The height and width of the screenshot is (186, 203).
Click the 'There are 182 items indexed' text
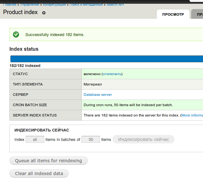(x=131, y=115)
